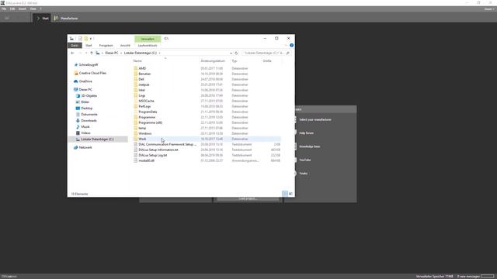Open Videos in the navigation pane

click(85, 133)
